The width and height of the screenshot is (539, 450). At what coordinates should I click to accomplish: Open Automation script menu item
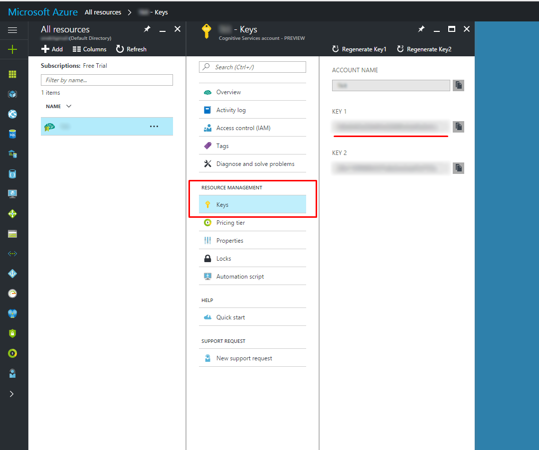coord(252,277)
